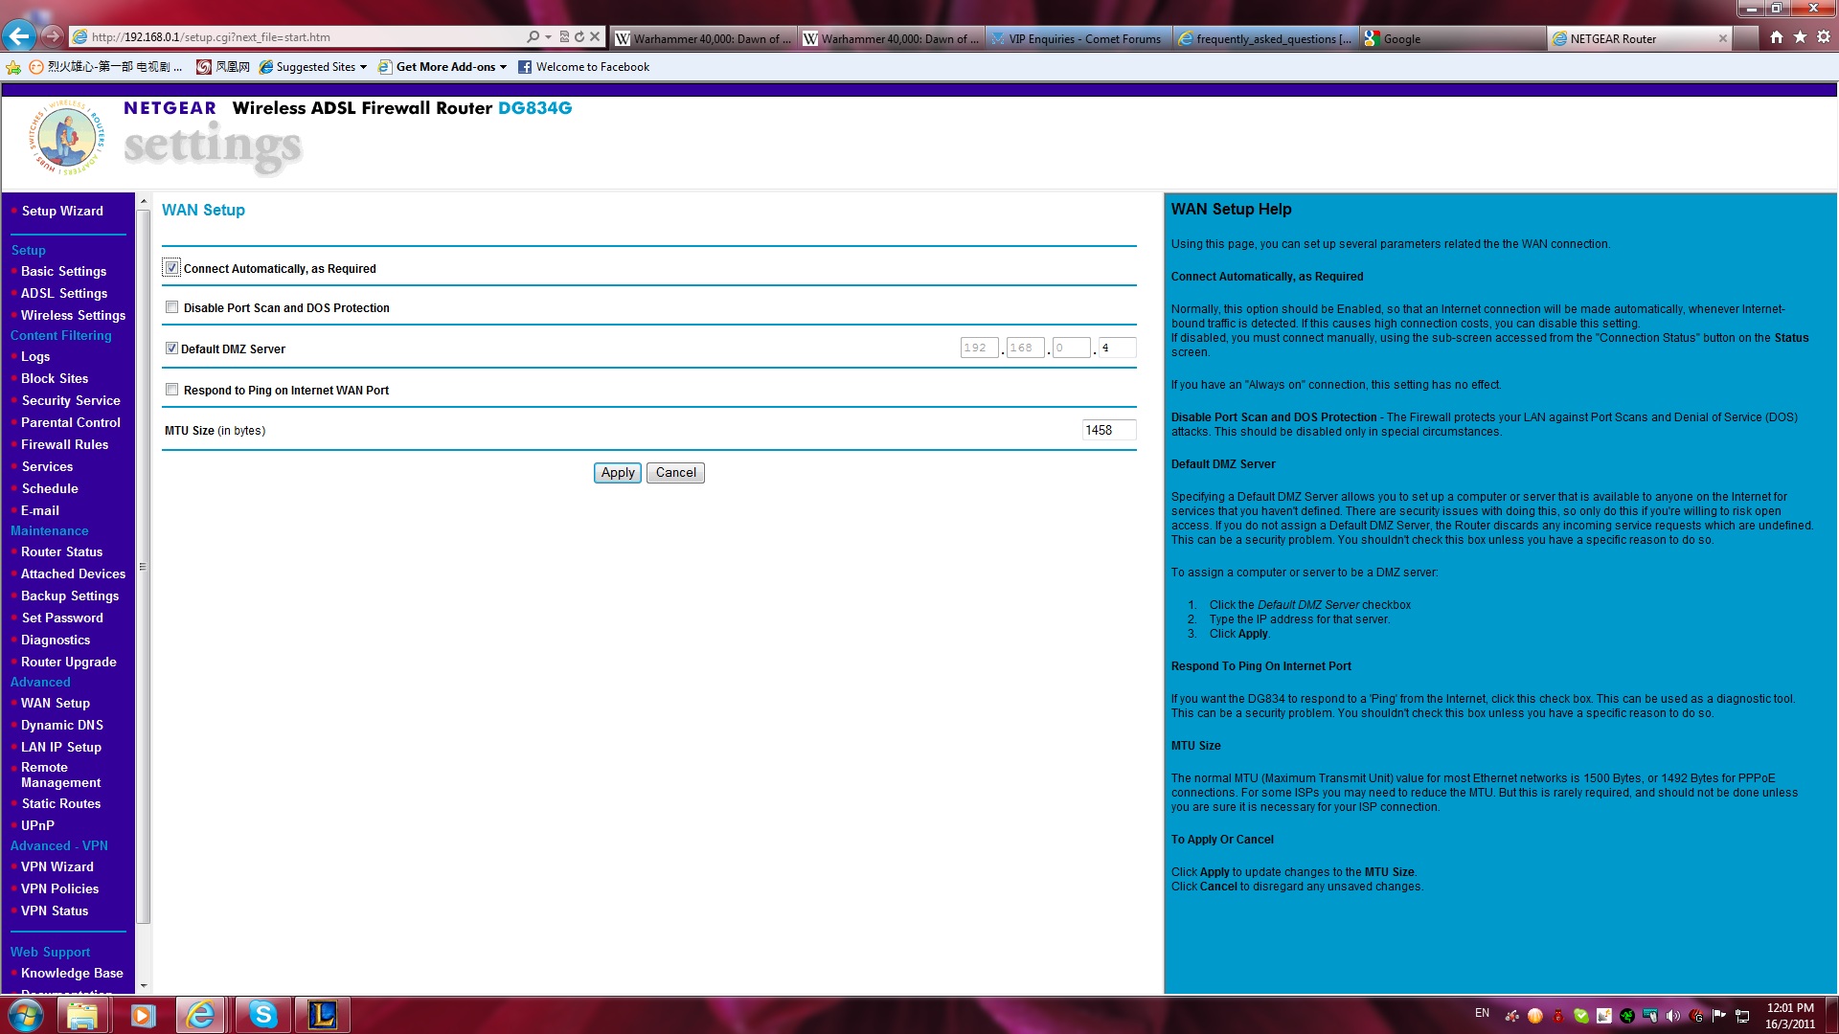Viewport: 1839px width, 1034px height.
Task: Toggle Connect Automatically, as Required checkbox
Action: coord(171,268)
